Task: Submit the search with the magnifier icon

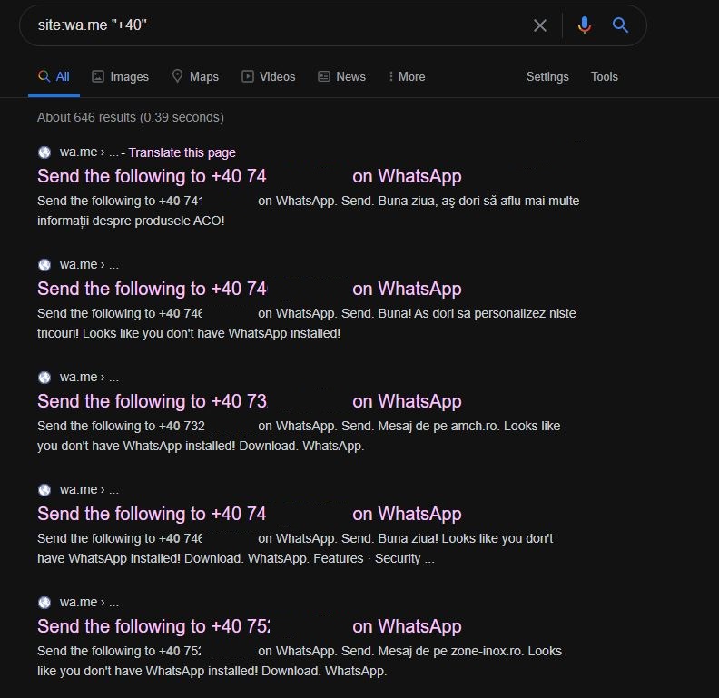Action: coord(620,25)
